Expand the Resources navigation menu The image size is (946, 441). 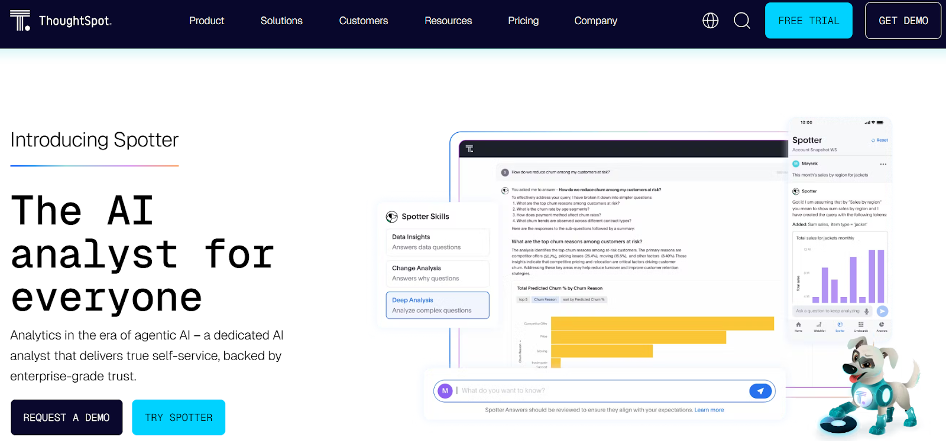coord(448,21)
